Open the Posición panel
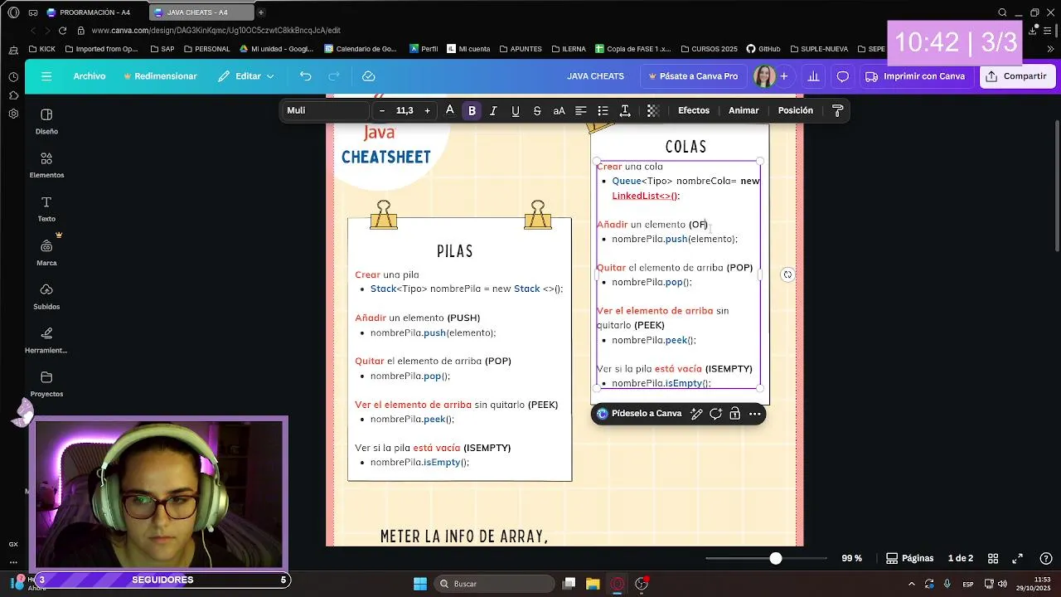The width and height of the screenshot is (1061, 597). pyautogui.click(x=796, y=110)
